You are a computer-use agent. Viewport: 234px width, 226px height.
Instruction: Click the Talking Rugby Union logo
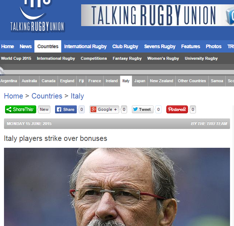tap(37, 16)
